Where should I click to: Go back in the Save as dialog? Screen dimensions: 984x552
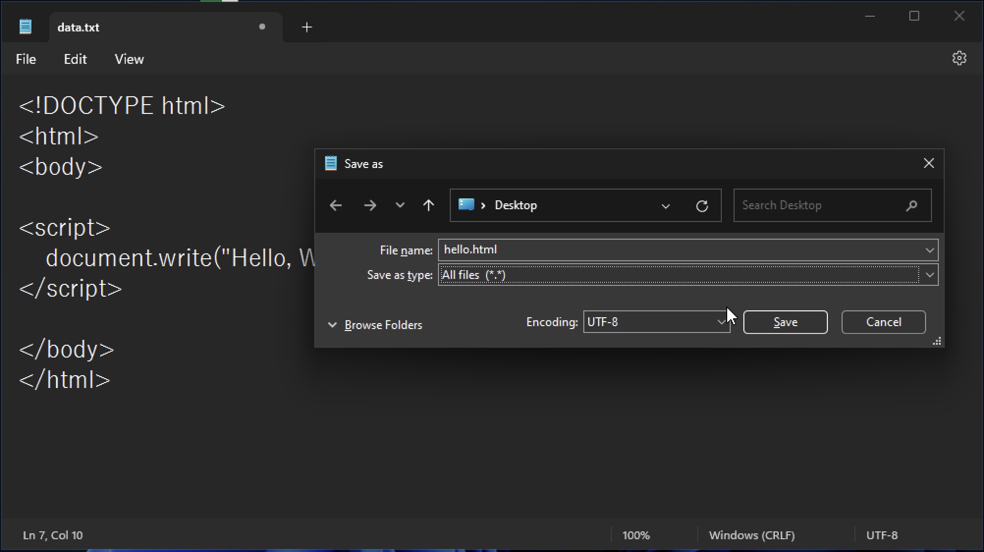336,205
